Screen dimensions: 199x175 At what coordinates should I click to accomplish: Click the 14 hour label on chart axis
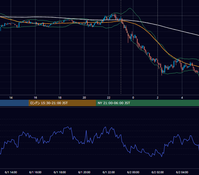click(x=11, y=98)
